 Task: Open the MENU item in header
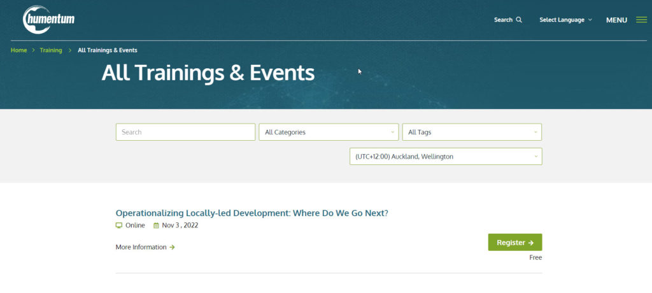[x=616, y=20]
